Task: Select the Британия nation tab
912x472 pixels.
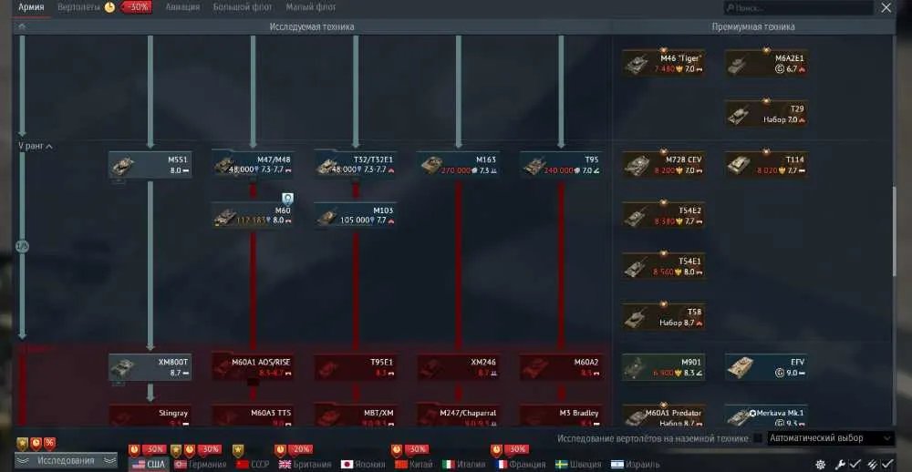Action: [x=305, y=465]
